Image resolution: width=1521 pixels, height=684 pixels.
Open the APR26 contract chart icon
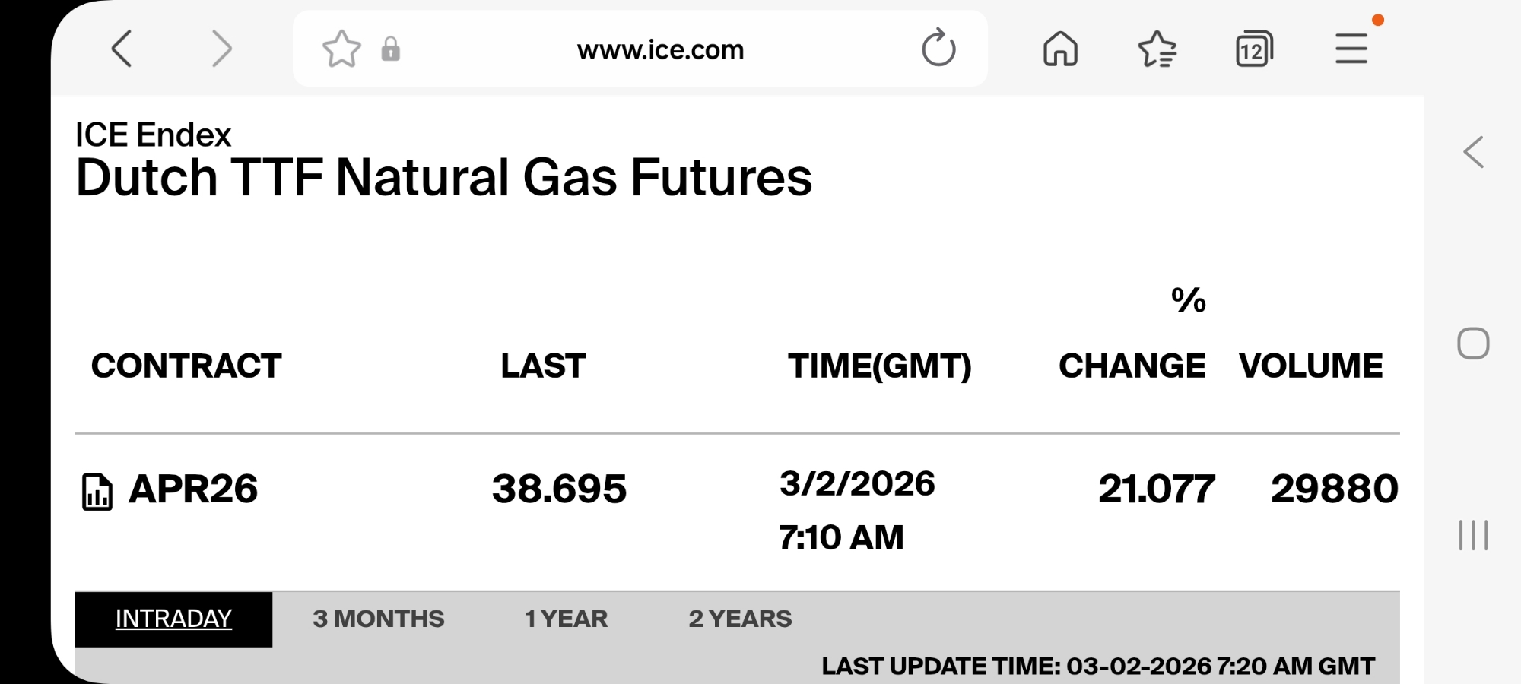[x=97, y=492]
